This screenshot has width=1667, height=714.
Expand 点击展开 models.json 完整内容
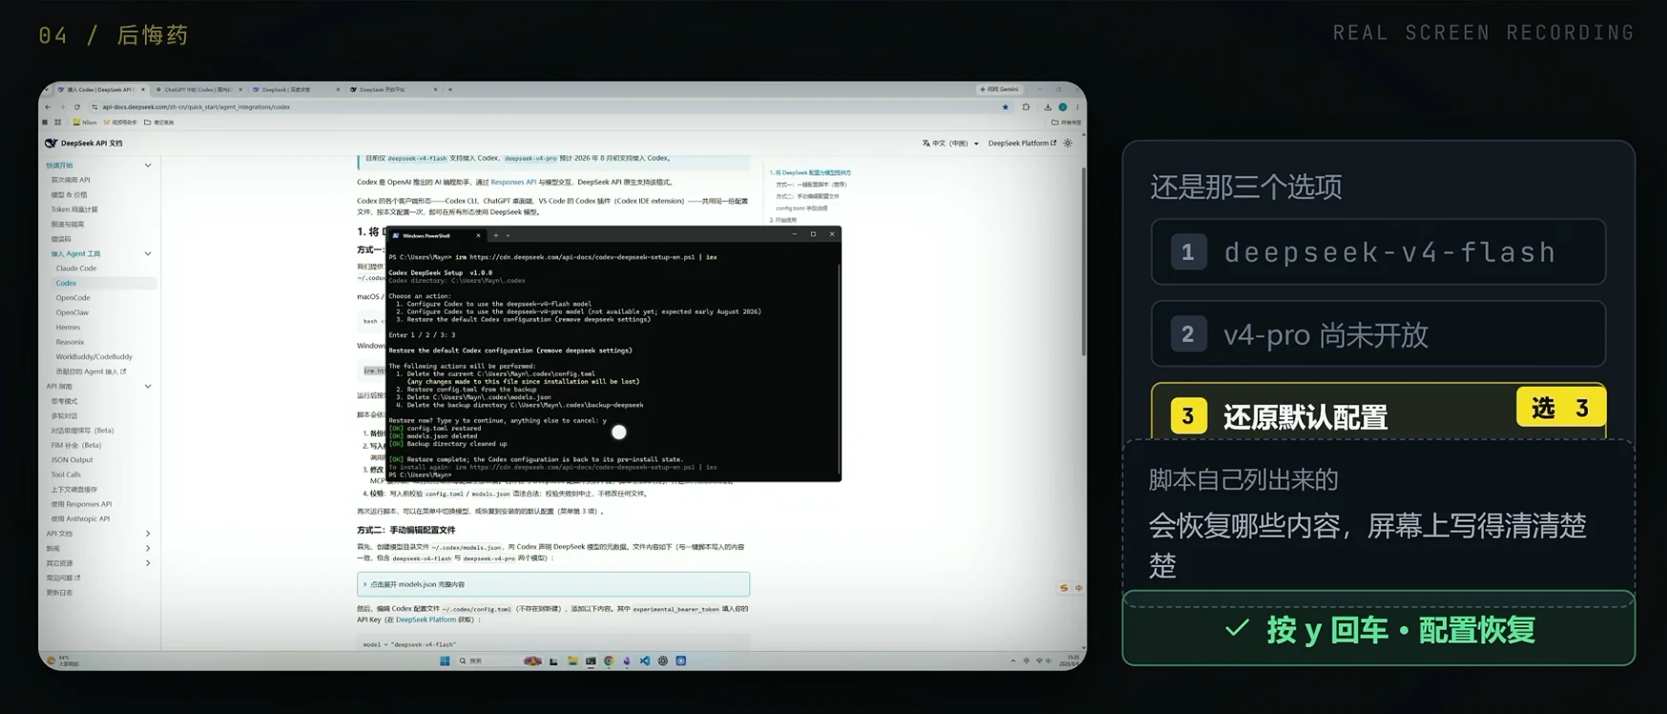(x=553, y=584)
